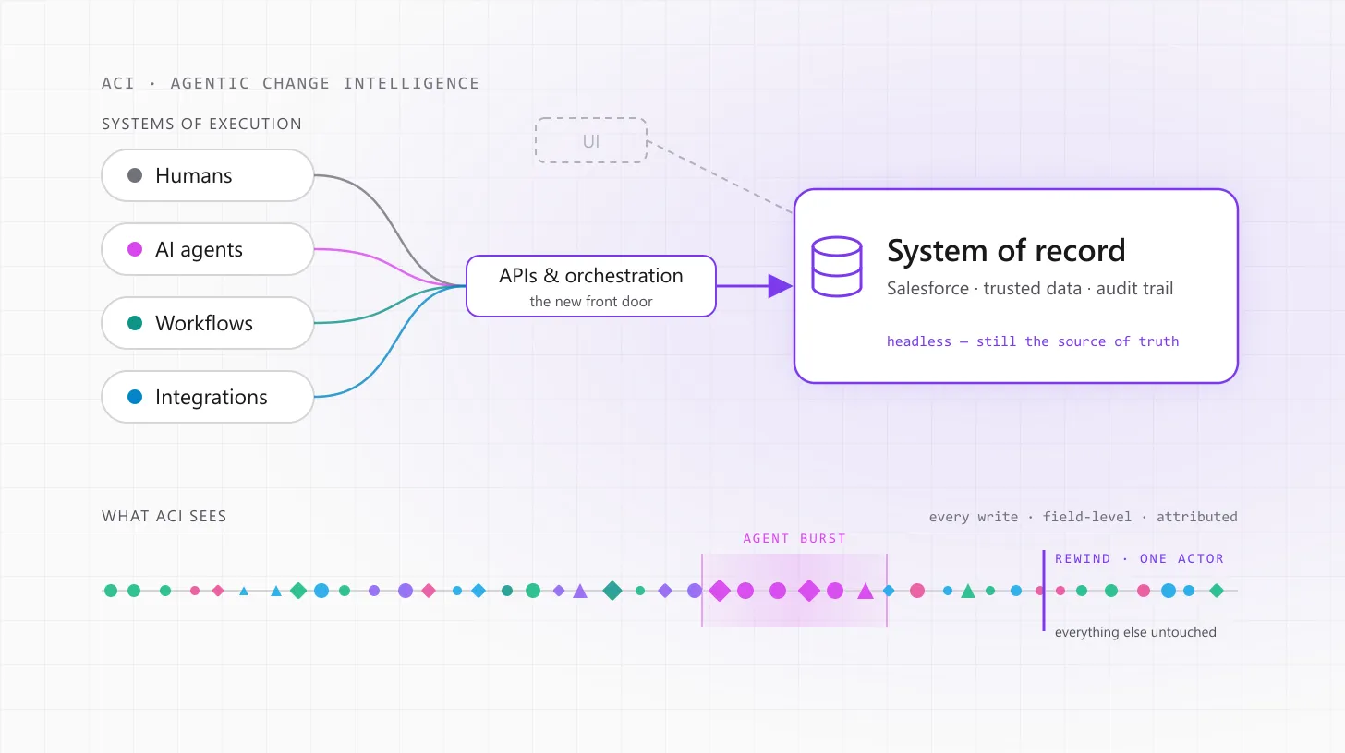1345x753 pixels.
Task: Select the dashed UI box
Action: click(x=591, y=141)
